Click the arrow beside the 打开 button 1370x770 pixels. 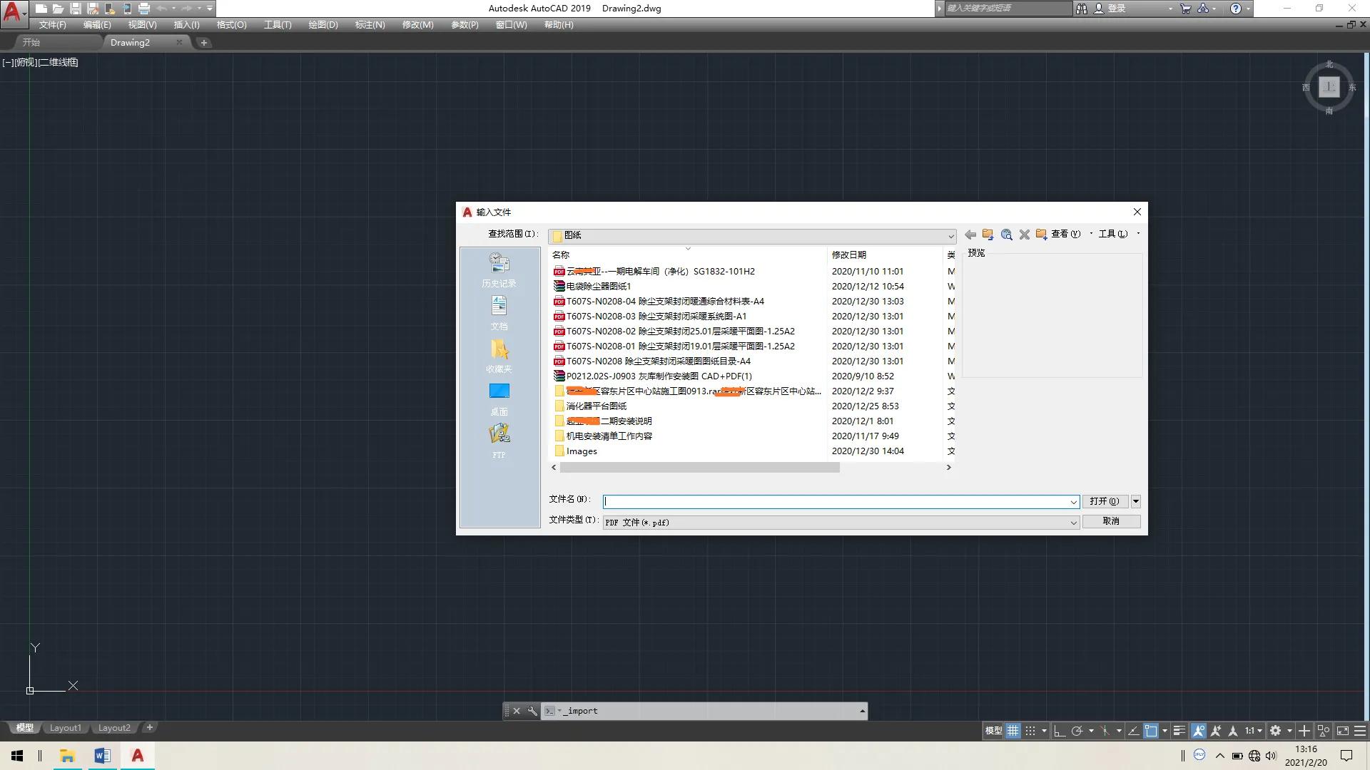[1135, 501]
